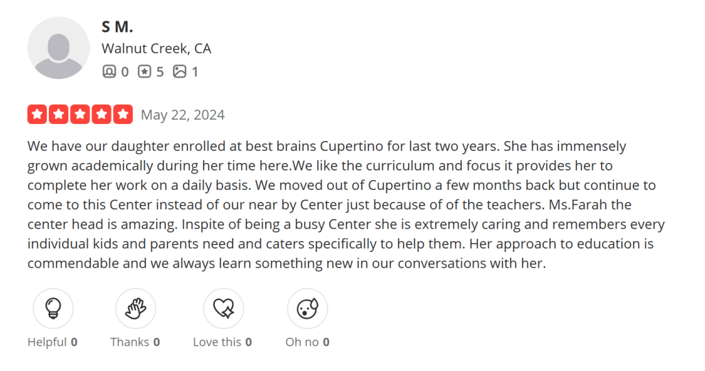
Task: Click the May 22, 2024 review date
Action: 182,115
